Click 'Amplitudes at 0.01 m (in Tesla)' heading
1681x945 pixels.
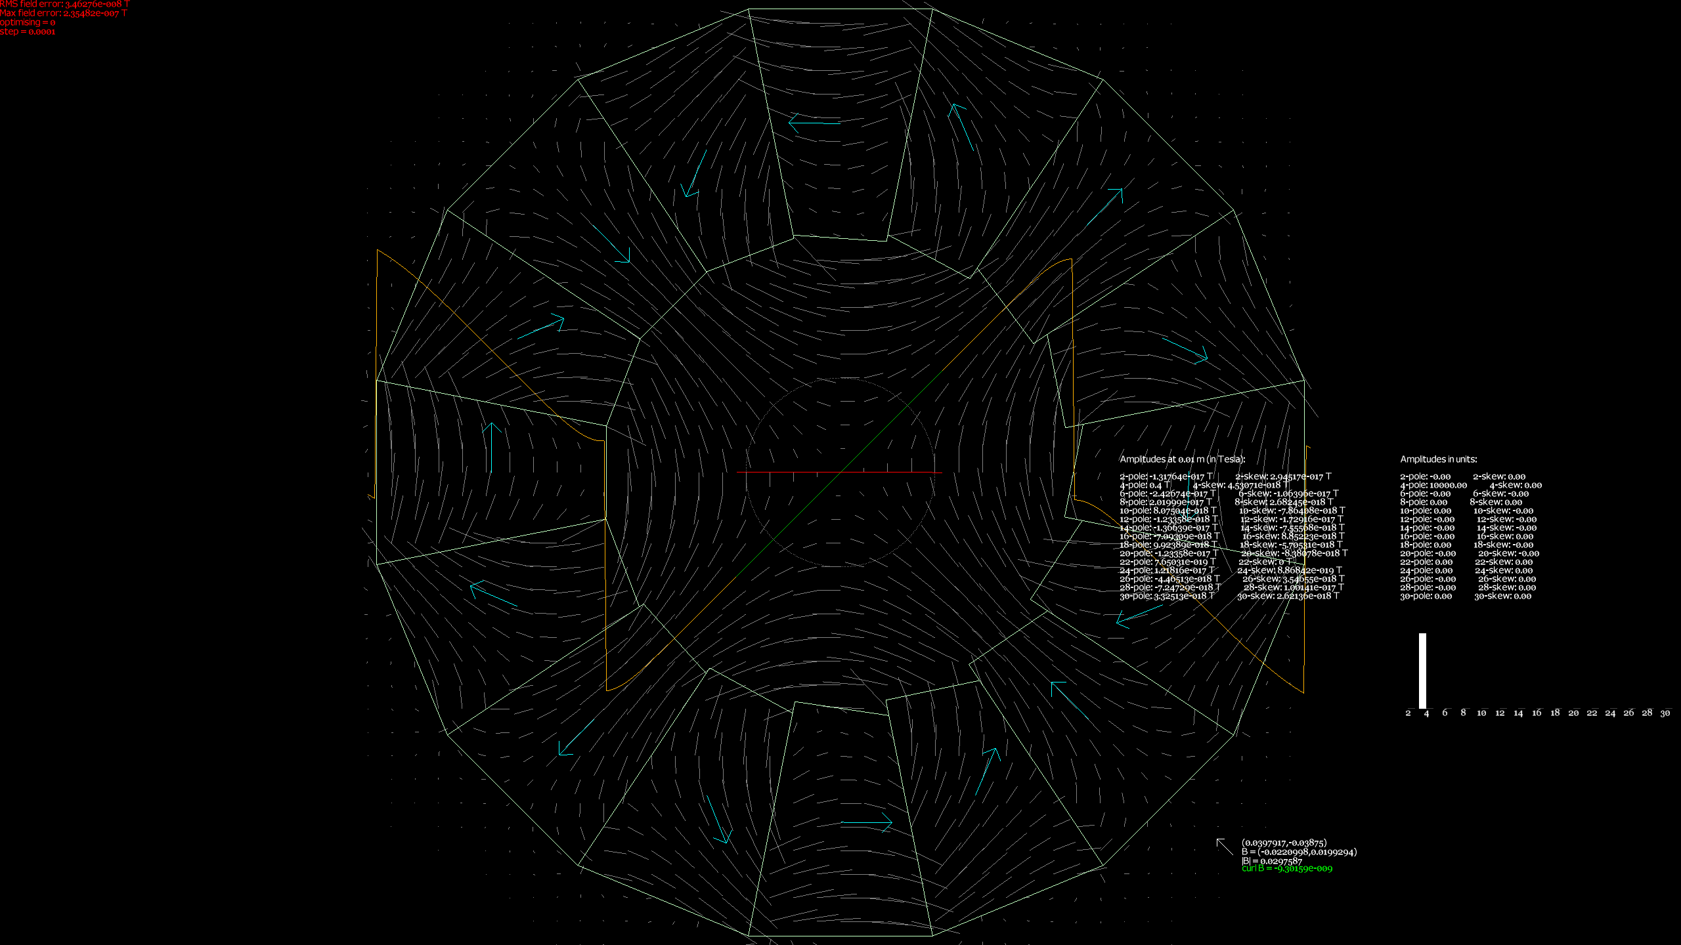[1182, 459]
